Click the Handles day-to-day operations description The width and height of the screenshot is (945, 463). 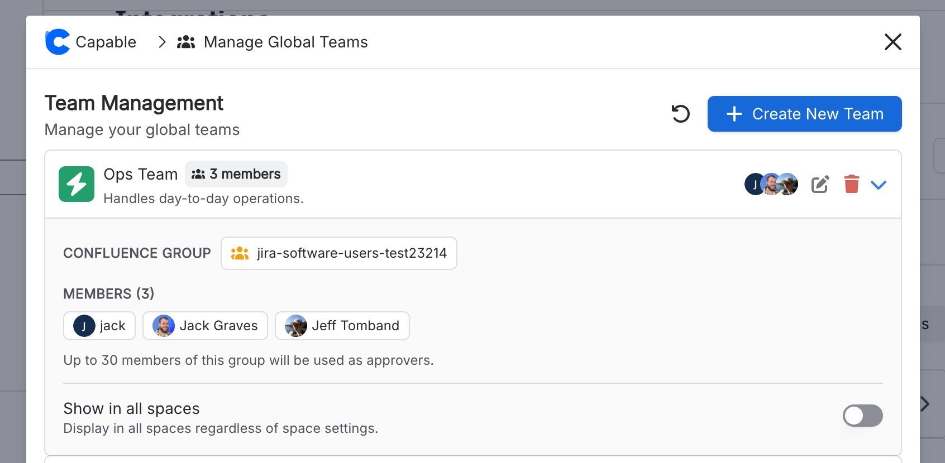click(204, 199)
